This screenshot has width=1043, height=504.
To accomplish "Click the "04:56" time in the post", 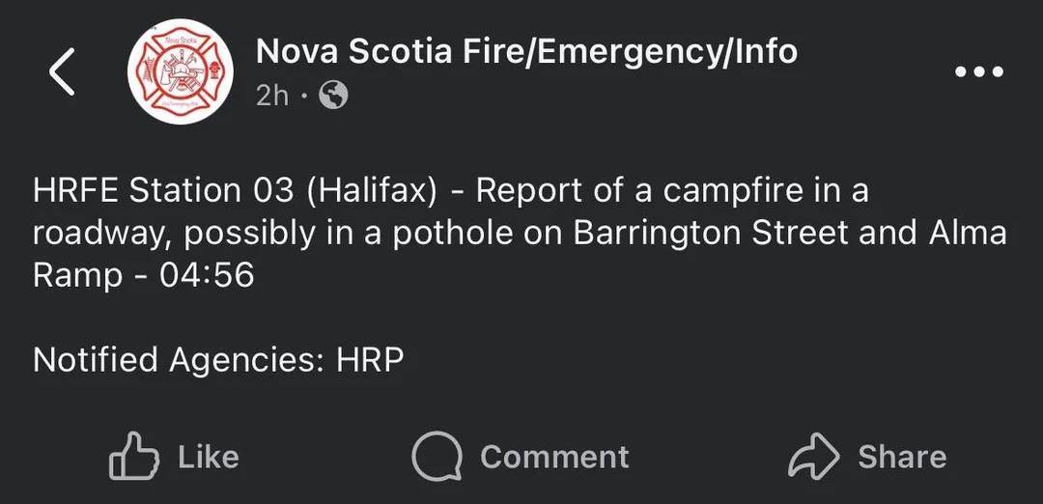I will [208, 276].
